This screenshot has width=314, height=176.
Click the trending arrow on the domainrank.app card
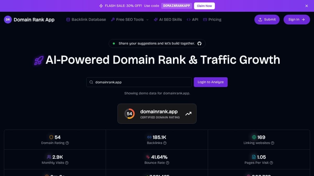(188, 114)
